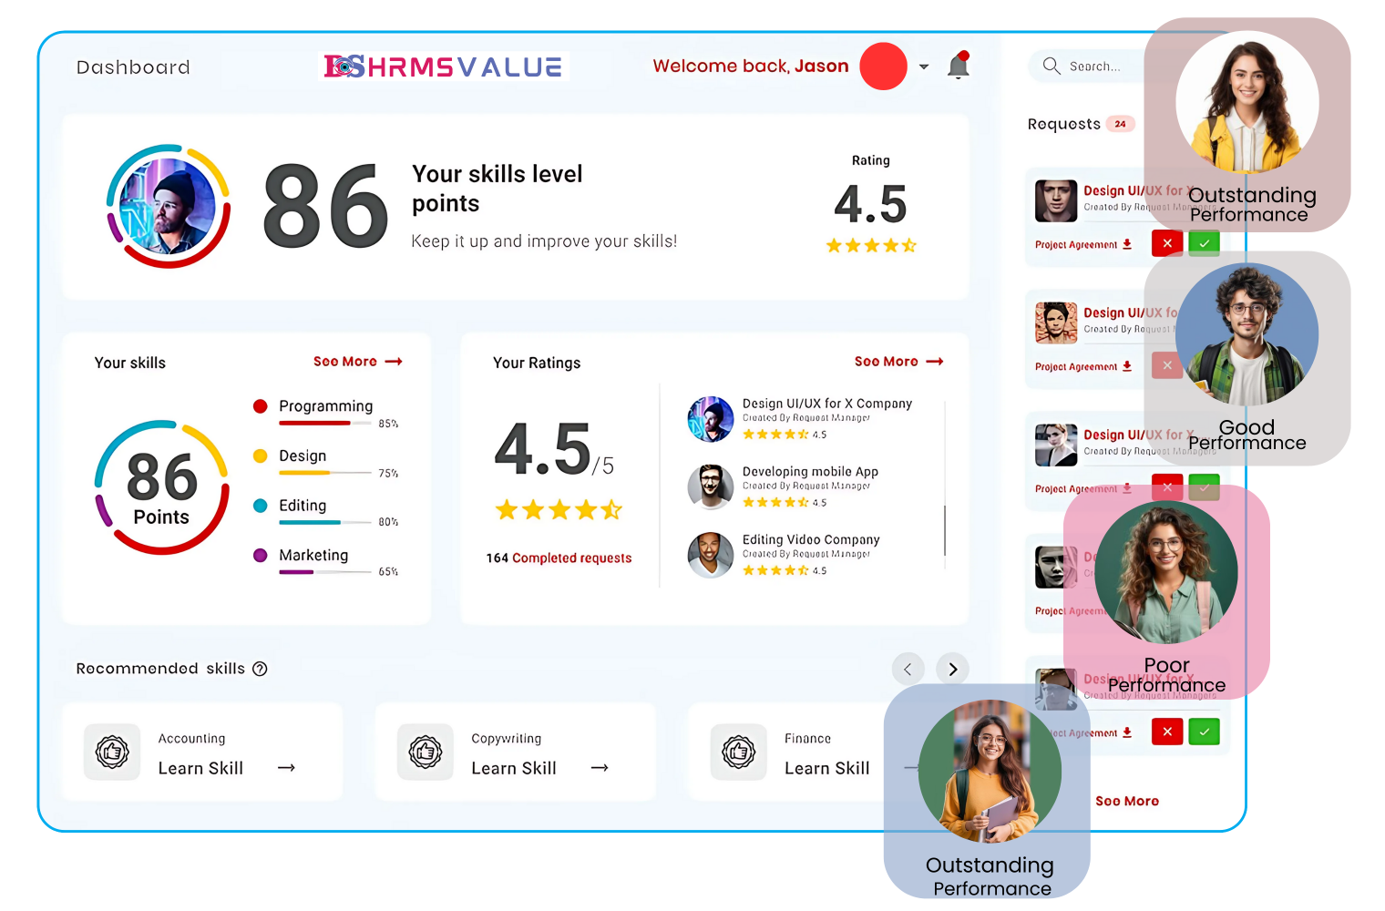
Task: Click the HRMS VALUE logo
Action: pyautogui.click(x=444, y=67)
